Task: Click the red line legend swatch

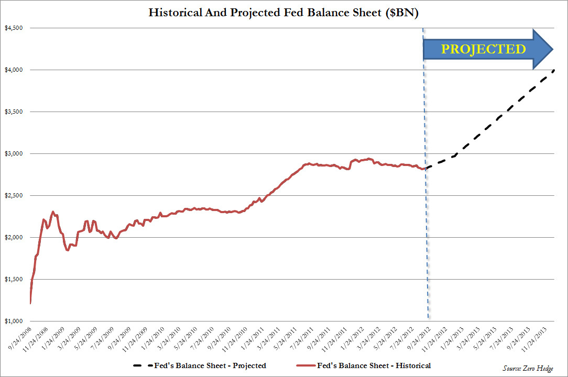Action: (x=305, y=366)
